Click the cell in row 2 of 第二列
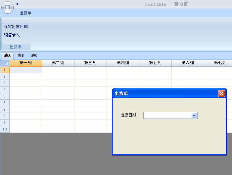This screenshot has width=232, height=175. tap(58, 76)
